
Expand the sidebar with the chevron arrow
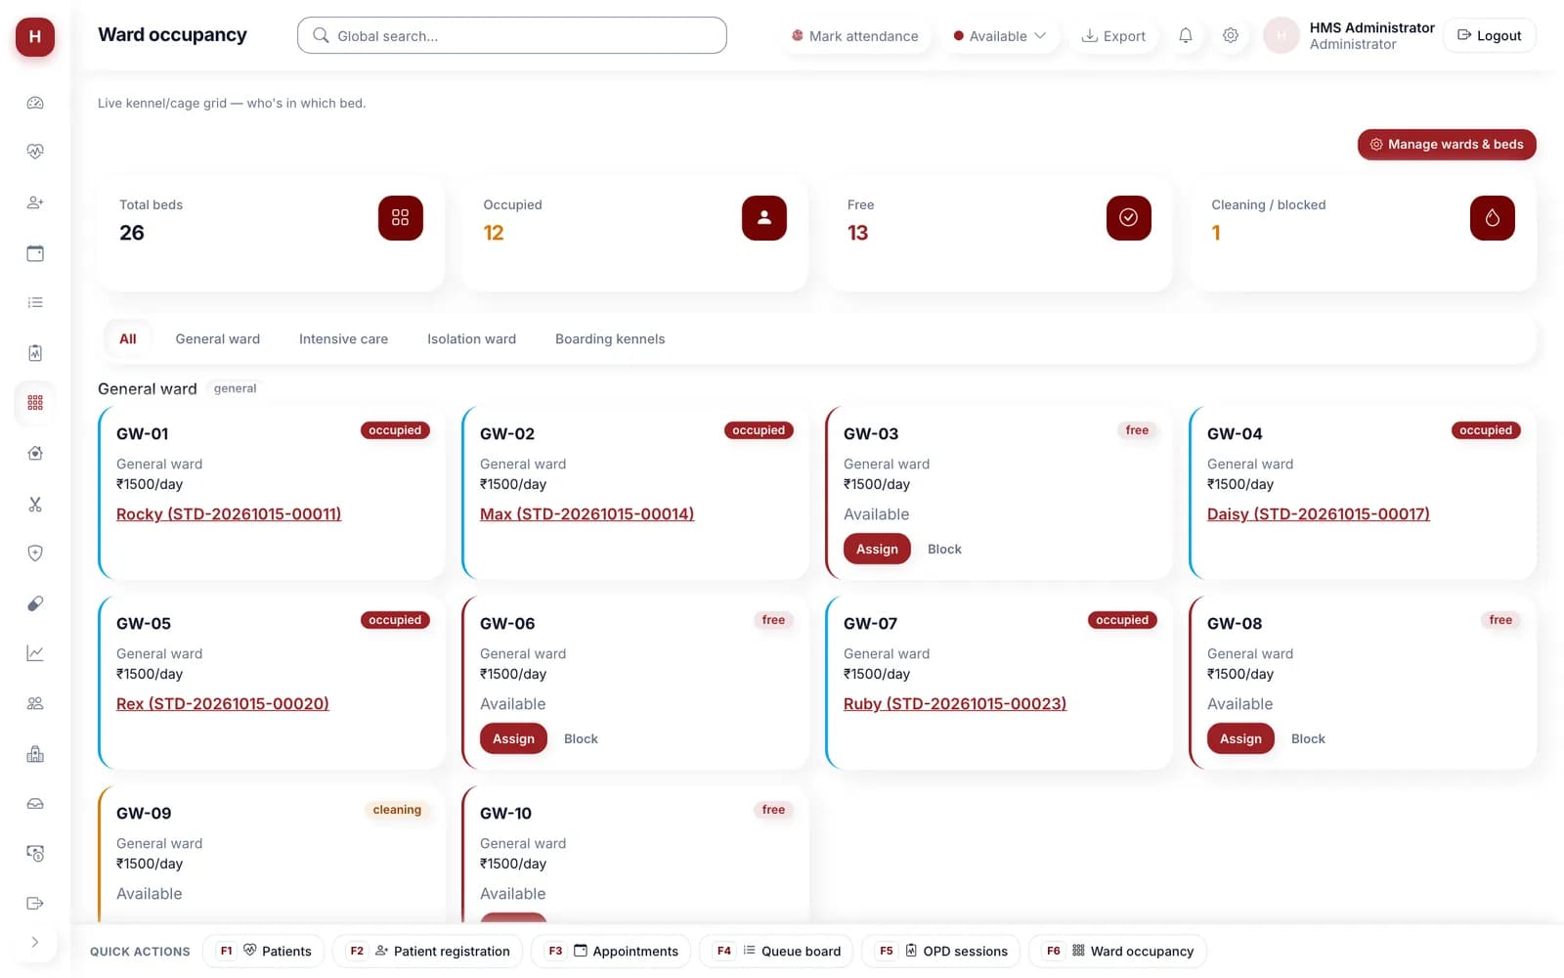35,942
